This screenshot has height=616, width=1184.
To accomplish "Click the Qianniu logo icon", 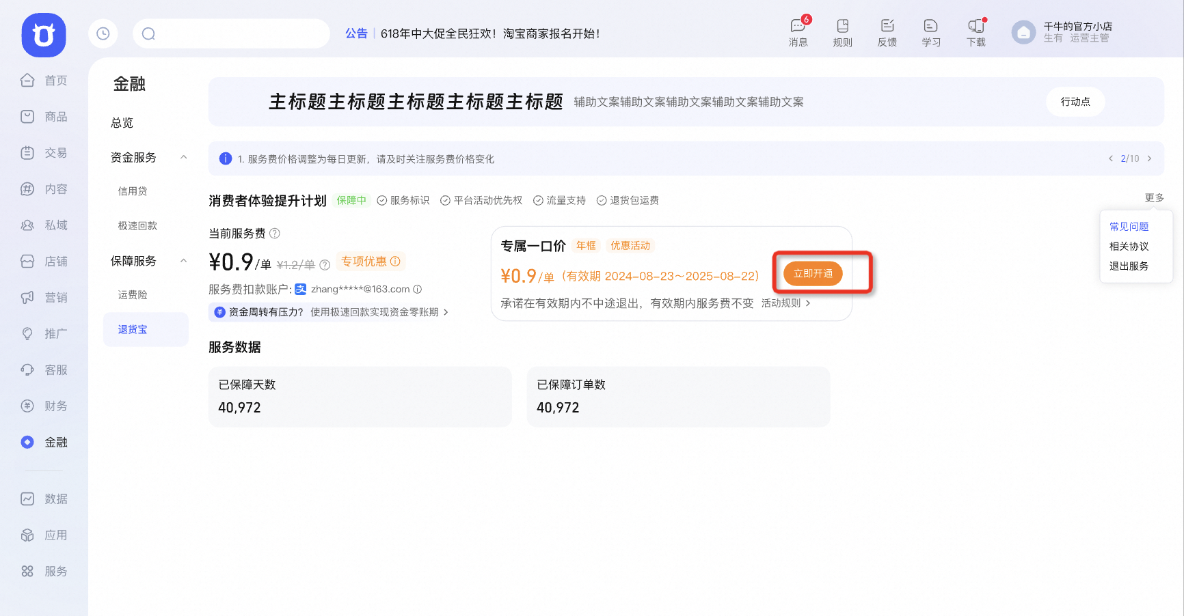I will (44, 35).
